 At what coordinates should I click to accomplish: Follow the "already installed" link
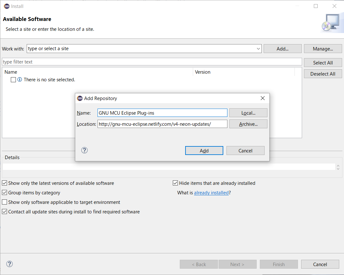(211, 192)
